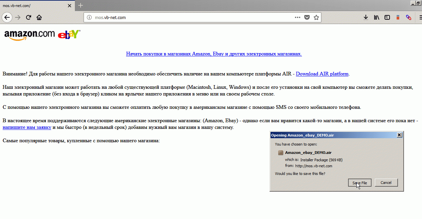This screenshot has height=219, width=422.
Task: Follow the Download AIR platform link
Action: pos(322,74)
